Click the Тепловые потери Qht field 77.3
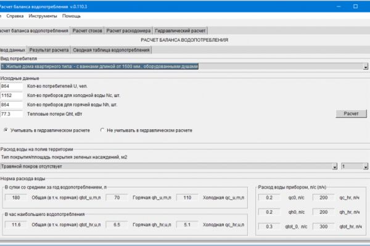Image resolution: width=370 pixels, height=246 pixels. point(12,114)
